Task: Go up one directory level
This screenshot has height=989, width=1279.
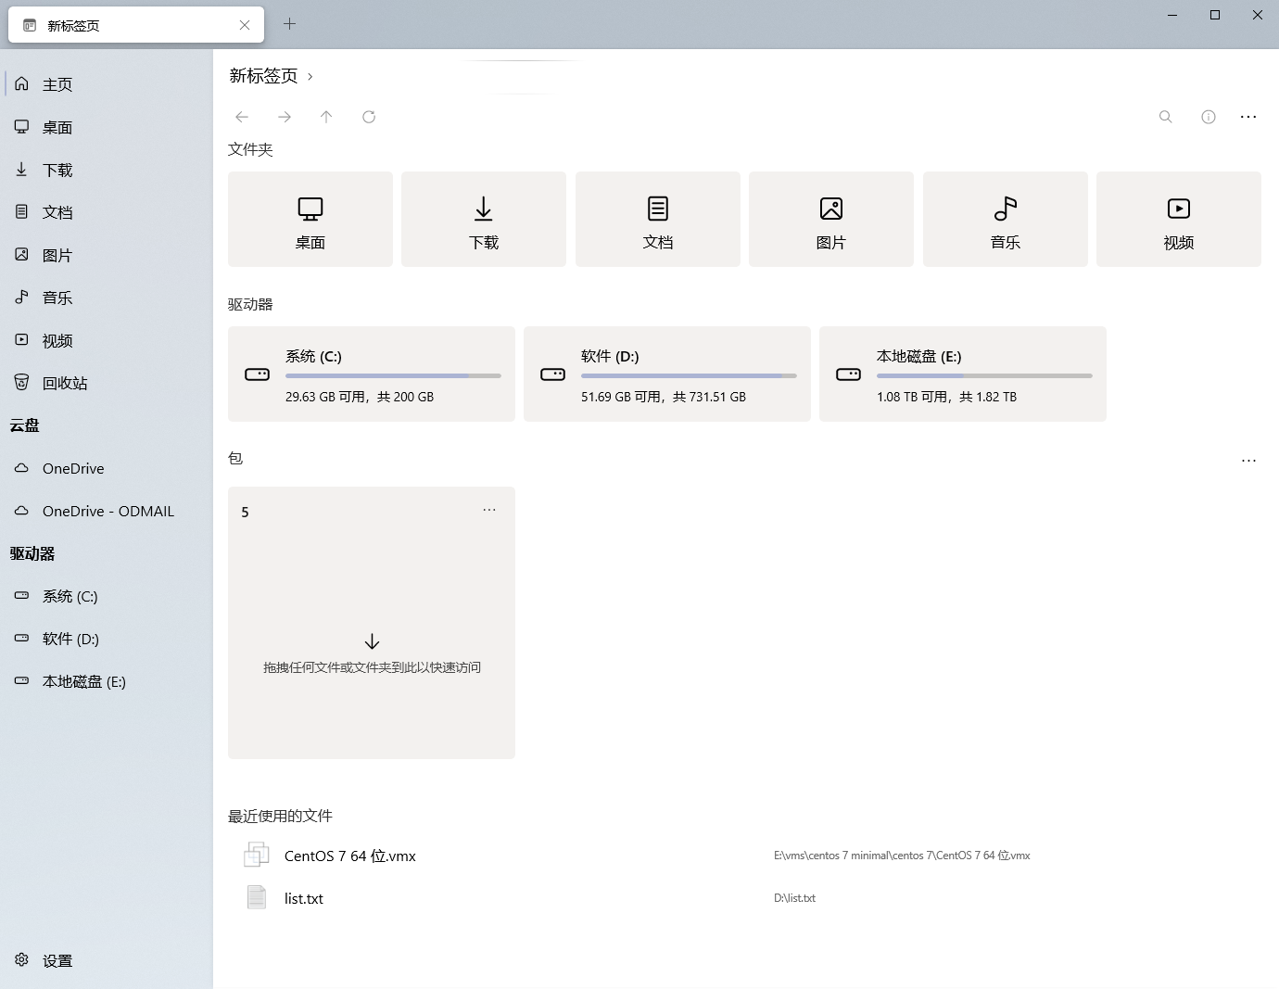Action: point(326,117)
